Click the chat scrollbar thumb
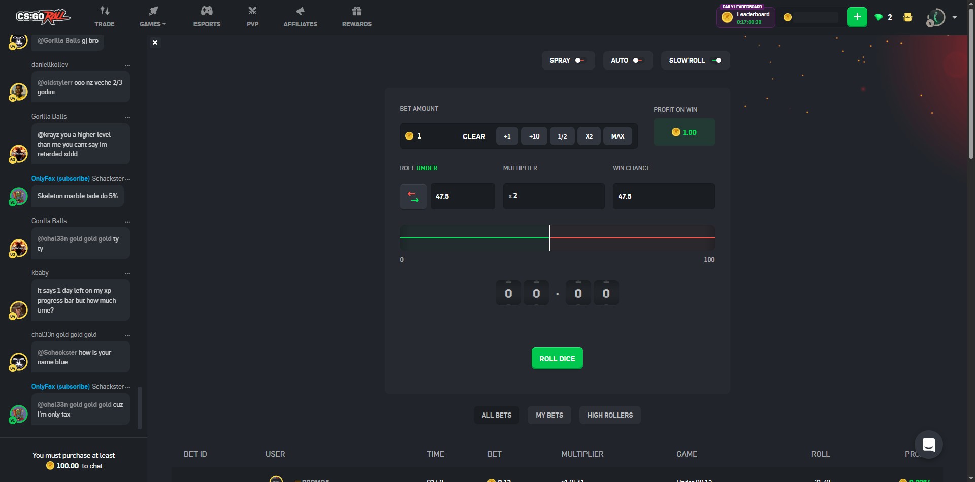975x482 pixels. coord(140,408)
